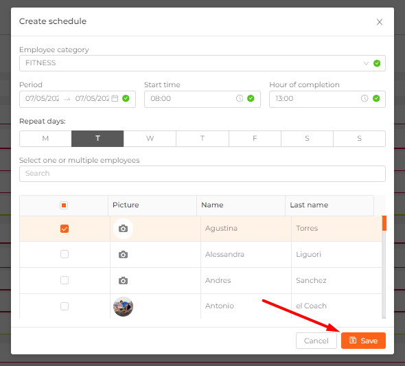405x366 pixels.
Task: Click the employee Search input field
Action: [x=202, y=174]
